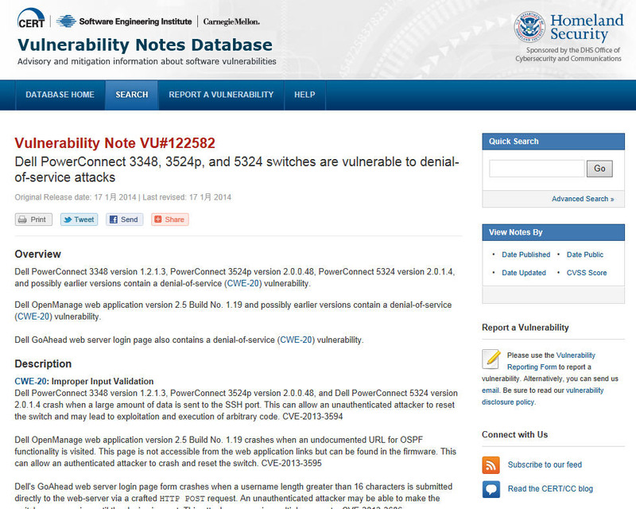Click the CERT/CC blog speech icon
Image resolution: width=636 pixels, height=509 pixels.
click(491, 488)
